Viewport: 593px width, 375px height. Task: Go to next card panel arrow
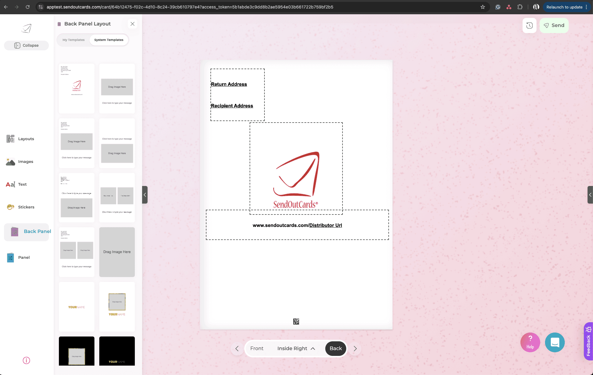coord(355,349)
